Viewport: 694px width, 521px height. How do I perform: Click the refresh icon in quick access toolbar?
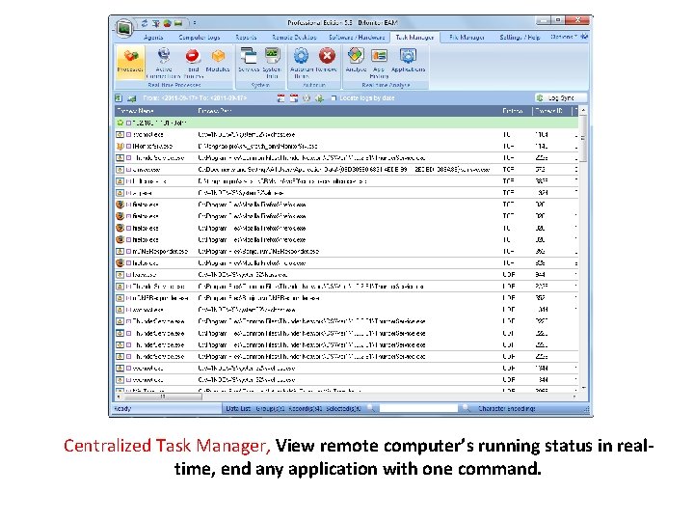[145, 23]
